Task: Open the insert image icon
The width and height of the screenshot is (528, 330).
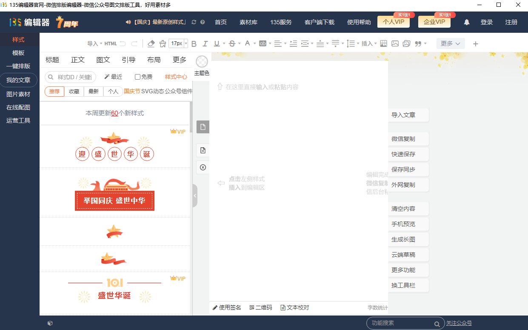Action: coord(395,43)
